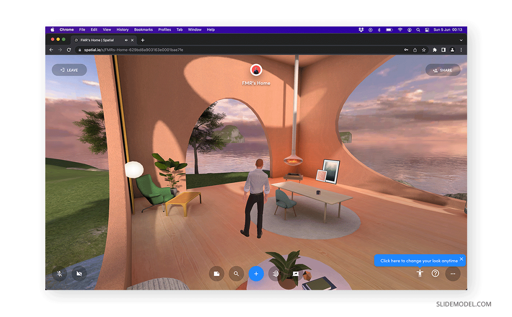Viewport: 512px width, 317px height.
Task: Reload the Spatial page
Action: point(69,50)
